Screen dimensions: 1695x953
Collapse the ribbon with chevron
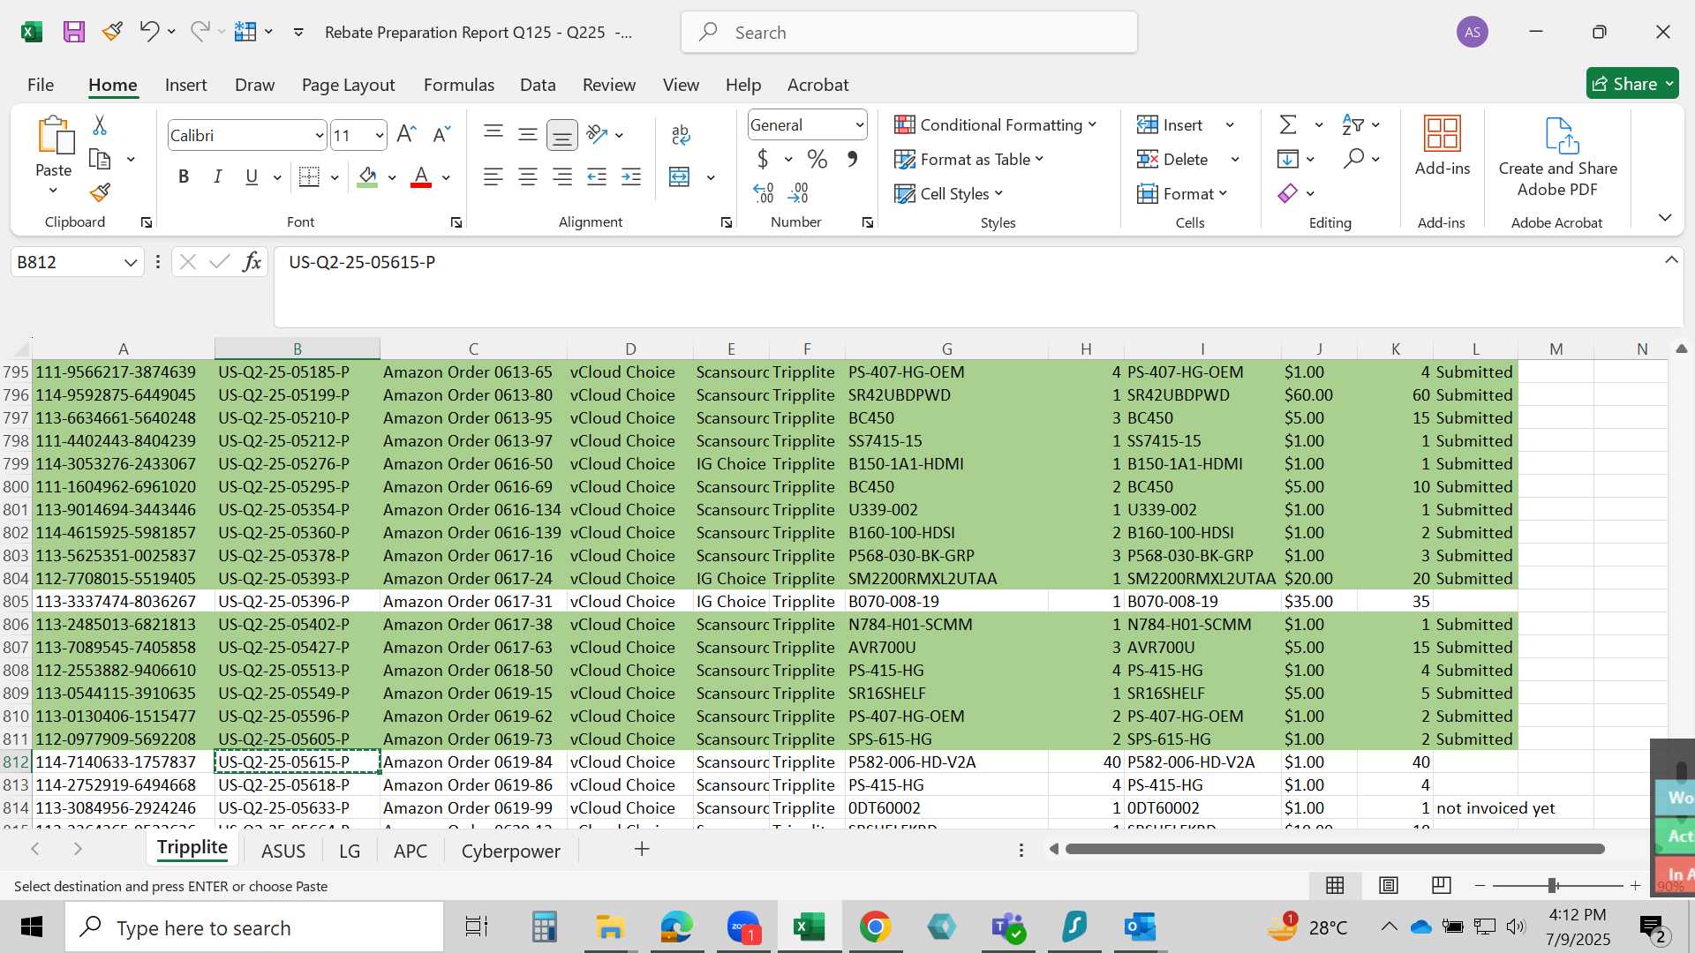click(1665, 217)
